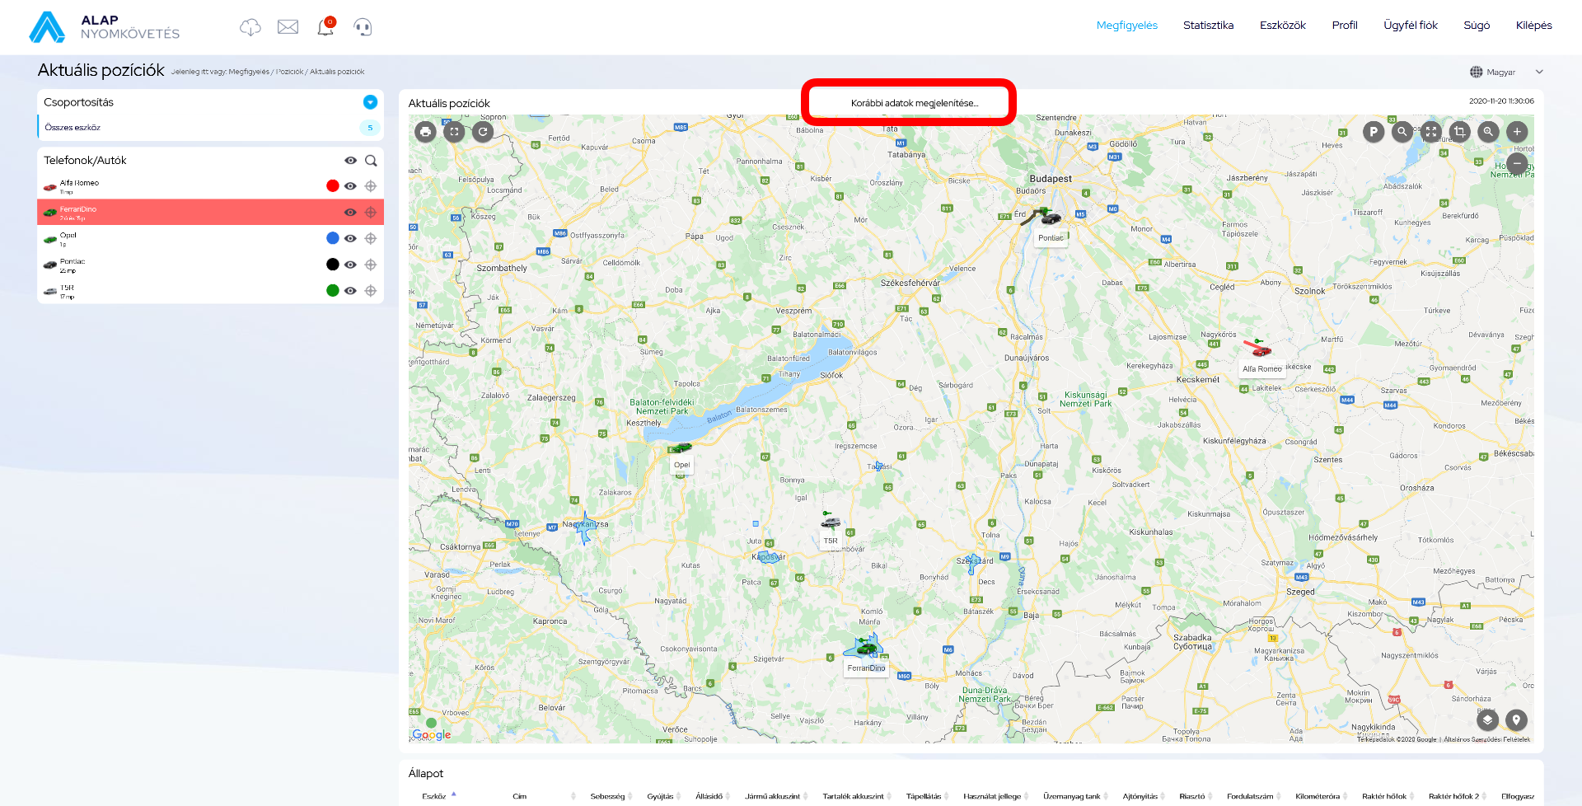Hide the Pontiac vehicle using eye icon
This screenshot has height=806, width=1582.
(x=350, y=265)
